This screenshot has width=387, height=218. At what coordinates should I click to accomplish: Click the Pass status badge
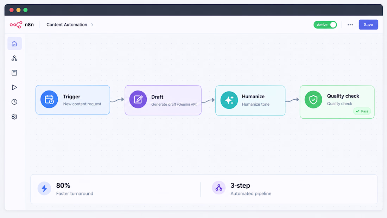click(x=362, y=111)
